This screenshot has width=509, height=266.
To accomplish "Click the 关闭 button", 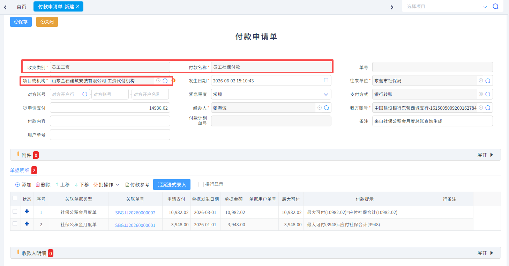I will click(x=47, y=22).
